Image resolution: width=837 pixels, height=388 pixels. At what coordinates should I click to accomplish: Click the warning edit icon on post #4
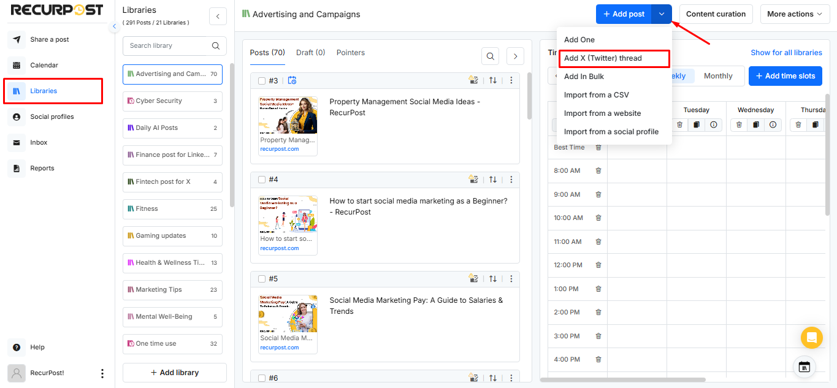[x=473, y=180]
